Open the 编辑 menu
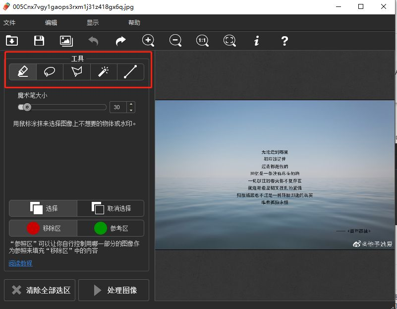This screenshot has height=309, width=397. [51, 23]
